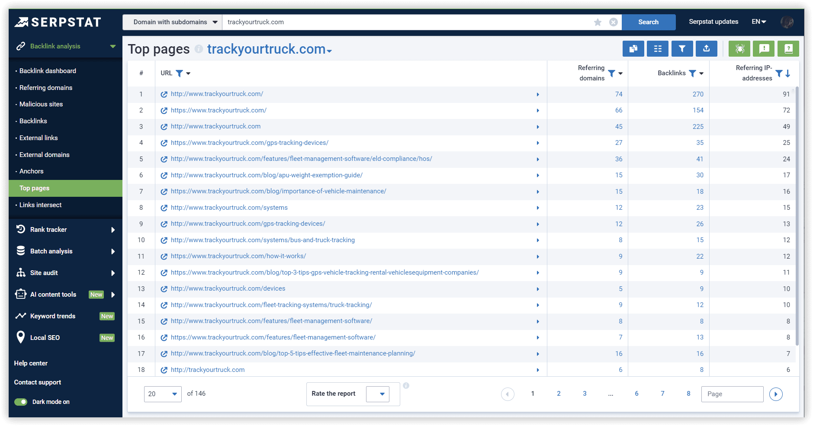This screenshot has height=426, width=813.
Task: Clear the search field with the X icon
Action: [613, 22]
